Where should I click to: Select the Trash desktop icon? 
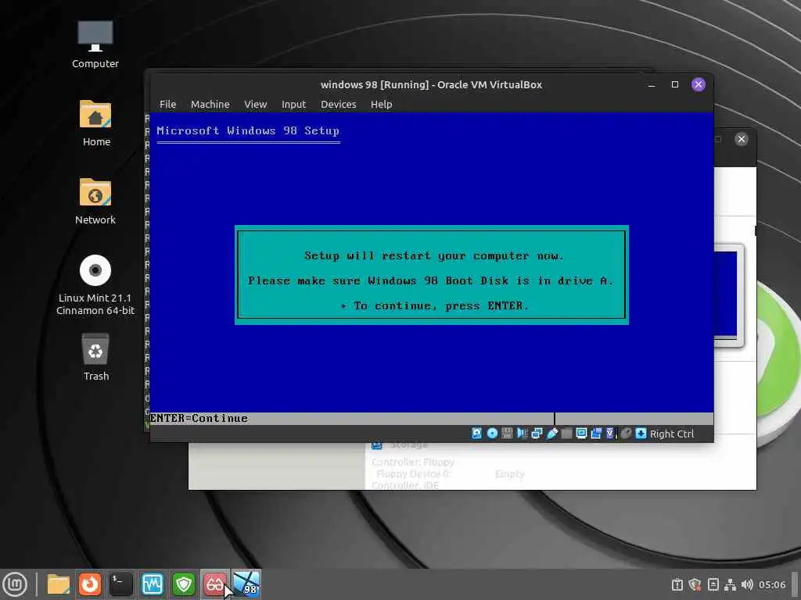pos(95,357)
